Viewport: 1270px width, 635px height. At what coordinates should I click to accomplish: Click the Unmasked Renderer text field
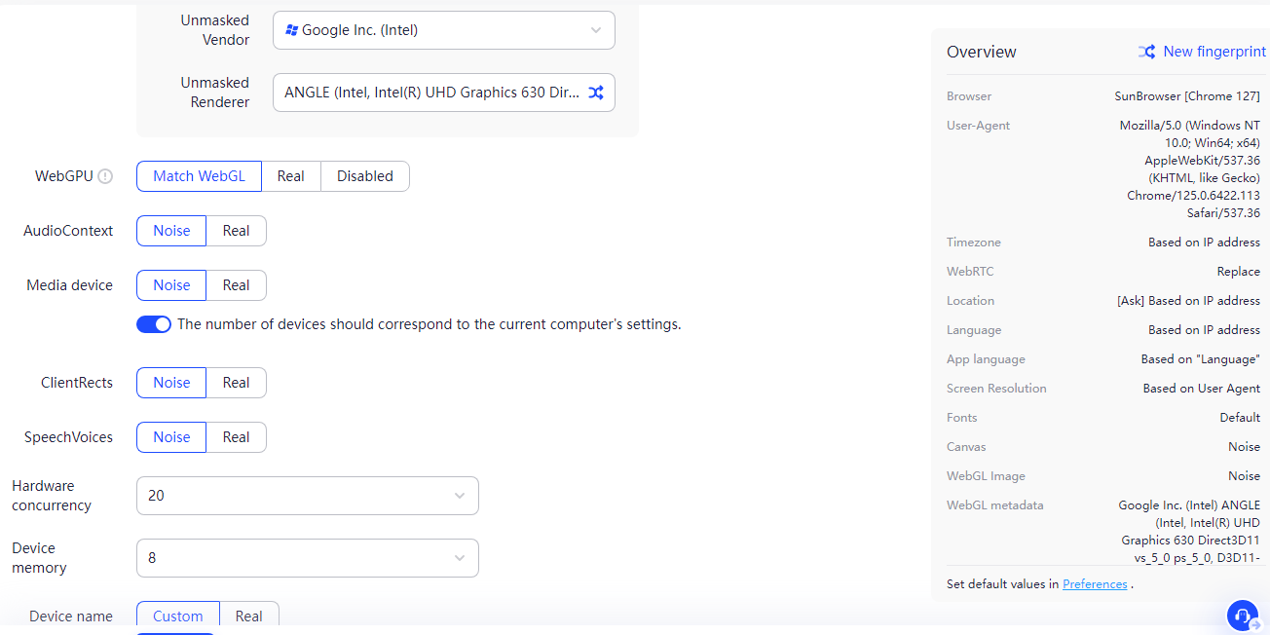pyautogui.click(x=431, y=93)
